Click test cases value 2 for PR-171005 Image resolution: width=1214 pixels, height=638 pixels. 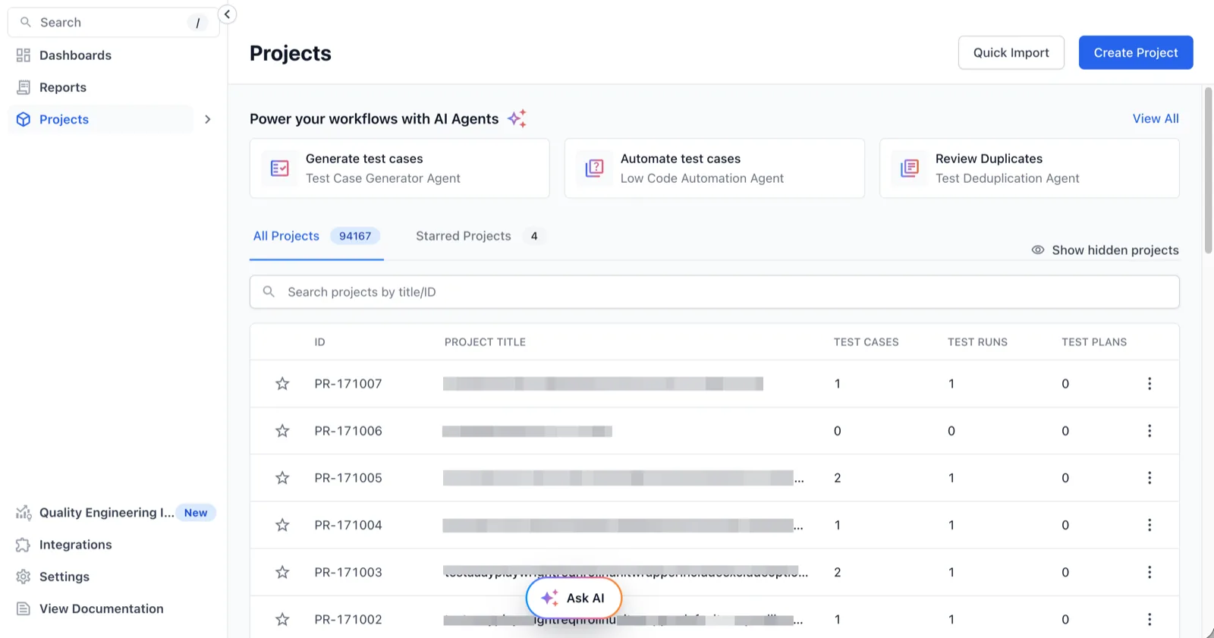[838, 478]
